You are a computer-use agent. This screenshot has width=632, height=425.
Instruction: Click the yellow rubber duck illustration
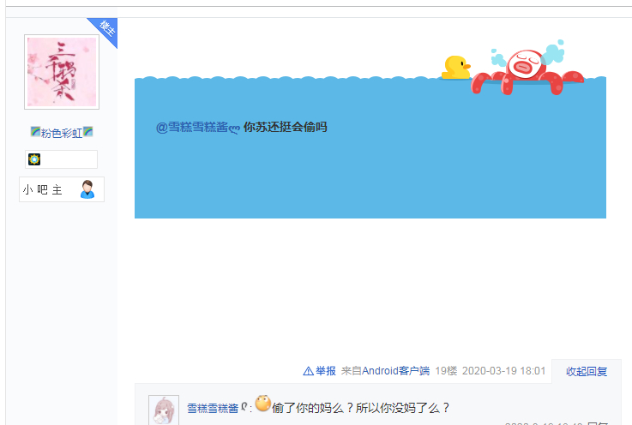tap(456, 68)
